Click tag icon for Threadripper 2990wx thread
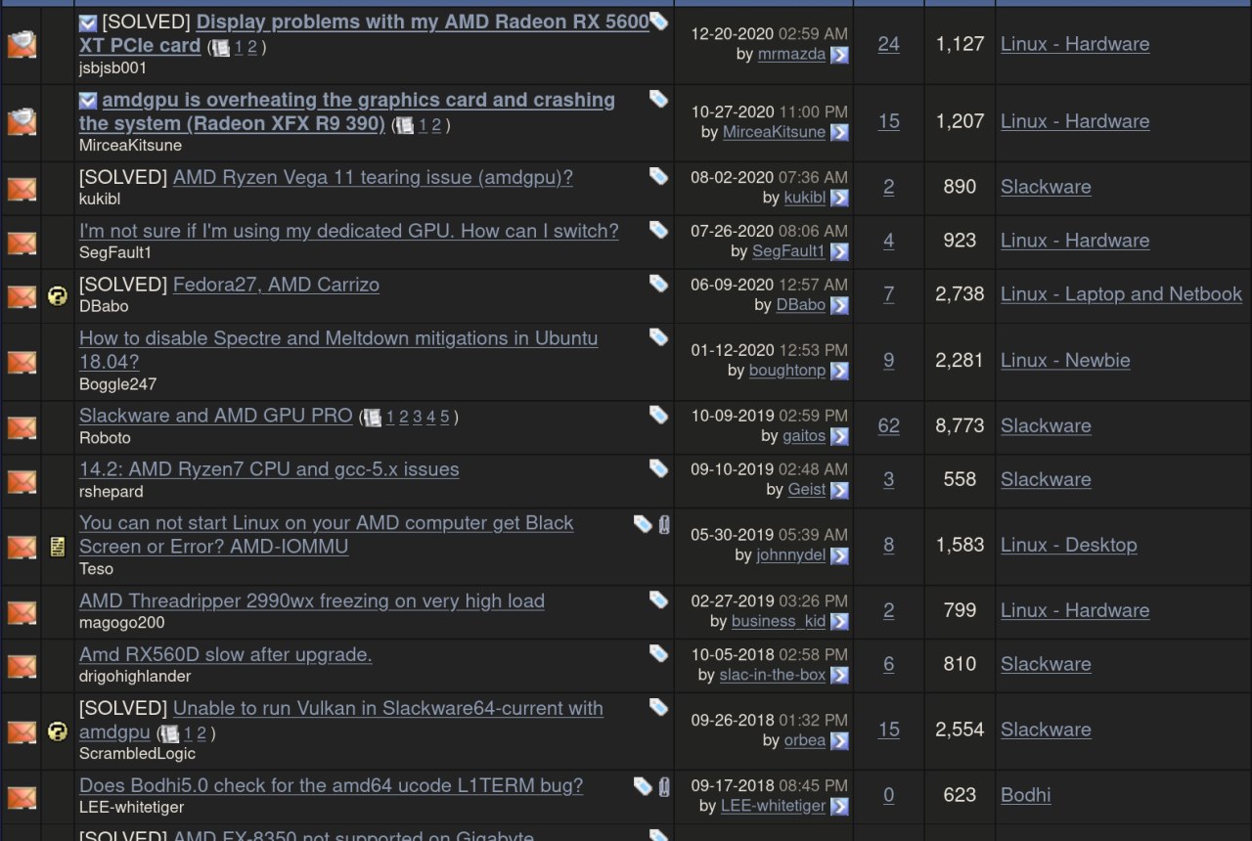This screenshot has width=1252, height=841. [x=659, y=598]
